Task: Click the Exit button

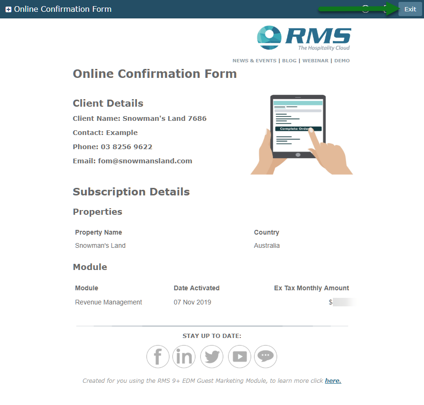Action: pyautogui.click(x=410, y=9)
